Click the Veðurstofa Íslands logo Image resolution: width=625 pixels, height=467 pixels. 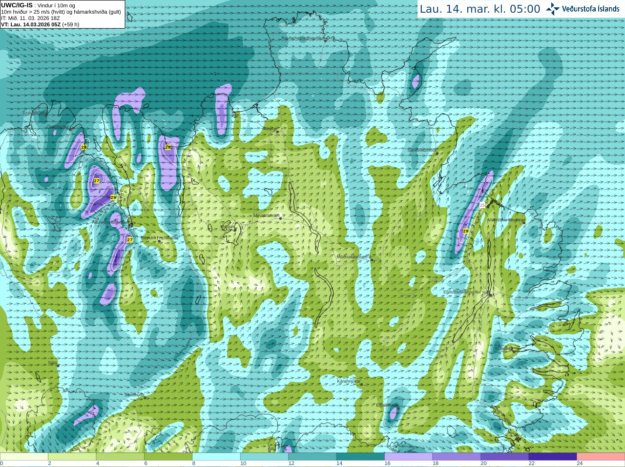[x=583, y=9]
